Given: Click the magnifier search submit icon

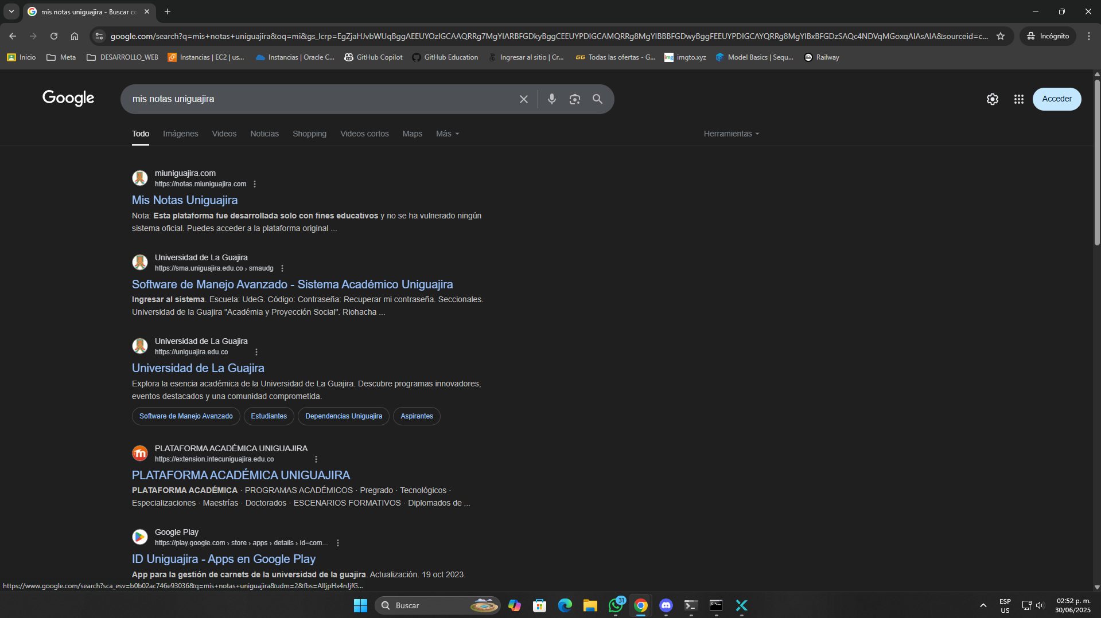Looking at the screenshot, I should tap(597, 99).
